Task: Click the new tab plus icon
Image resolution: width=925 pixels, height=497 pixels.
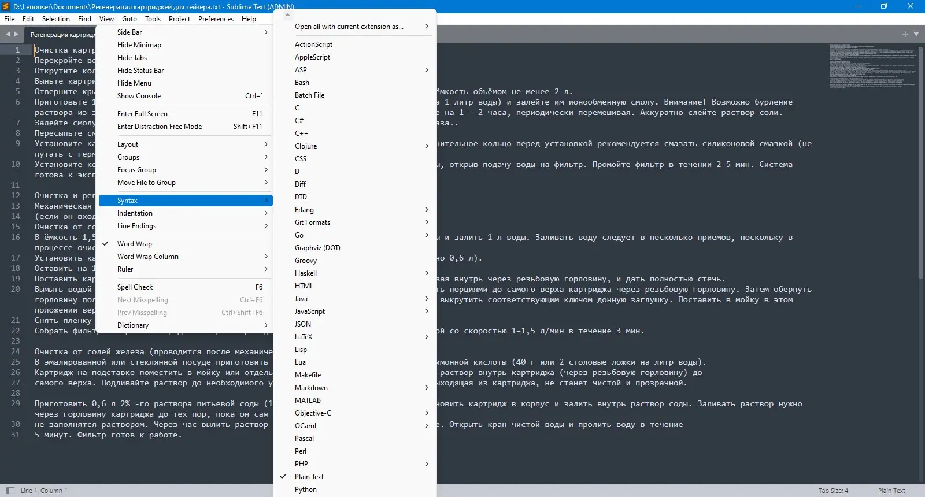Action: 905,34
